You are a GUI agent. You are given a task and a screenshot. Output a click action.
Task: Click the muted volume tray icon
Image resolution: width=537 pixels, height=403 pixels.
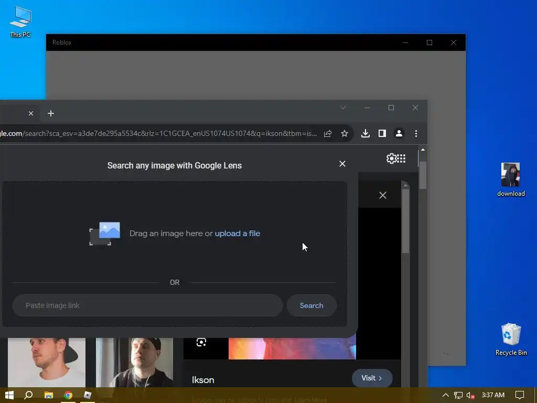click(x=470, y=395)
